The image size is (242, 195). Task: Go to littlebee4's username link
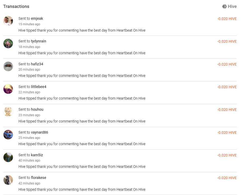[38, 87]
